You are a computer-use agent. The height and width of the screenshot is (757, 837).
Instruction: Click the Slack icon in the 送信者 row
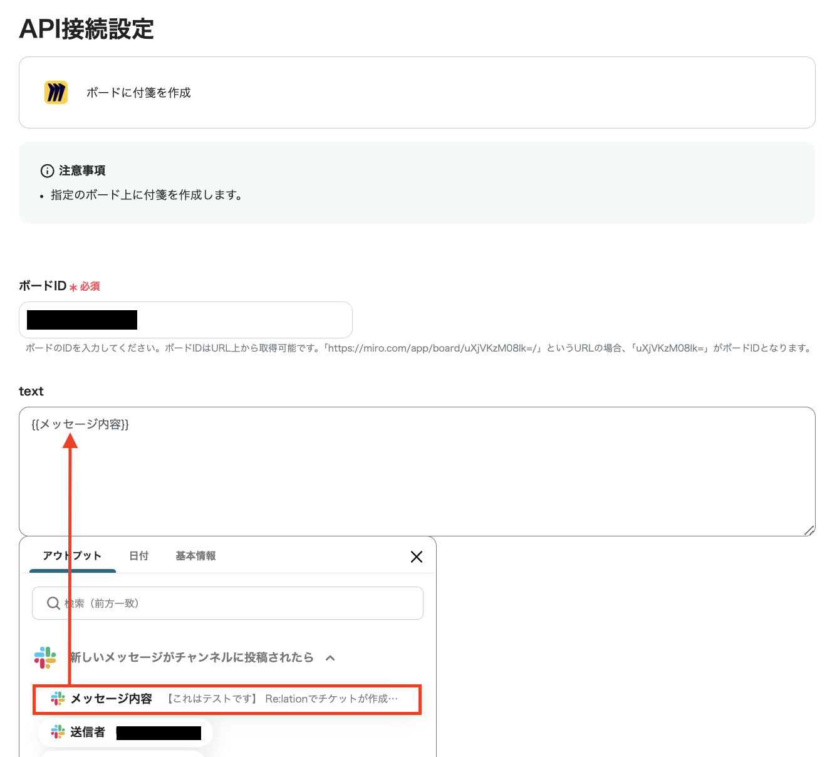point(58,732)
